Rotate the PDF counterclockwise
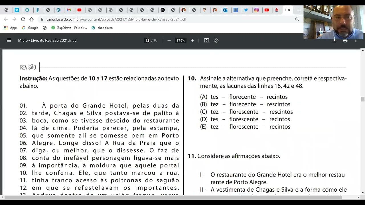Image resolution: width=365 pixels, height=205 pixels. click(x=216, y=40)
